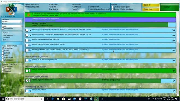Open Internet Explorer from taskbar

pyautogui.click(x=91, y=99)
